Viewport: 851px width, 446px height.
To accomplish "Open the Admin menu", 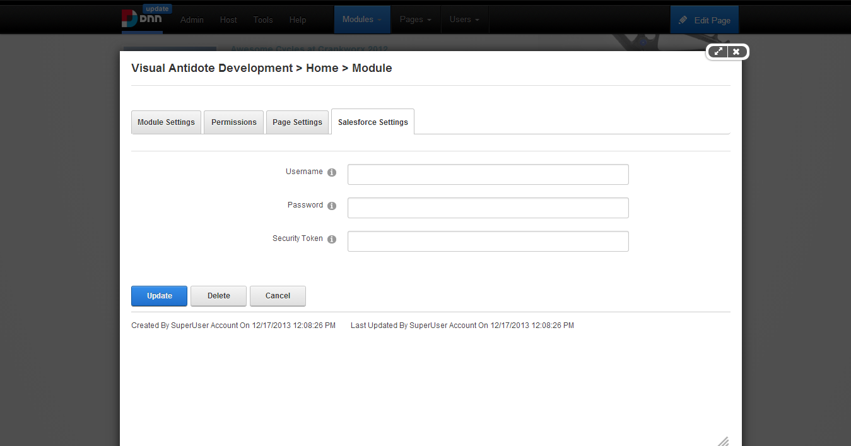I will coord(192,20).
